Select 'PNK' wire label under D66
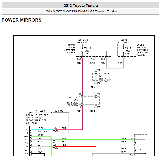Screen dimensions: 159x156 [x=79, y=63]
